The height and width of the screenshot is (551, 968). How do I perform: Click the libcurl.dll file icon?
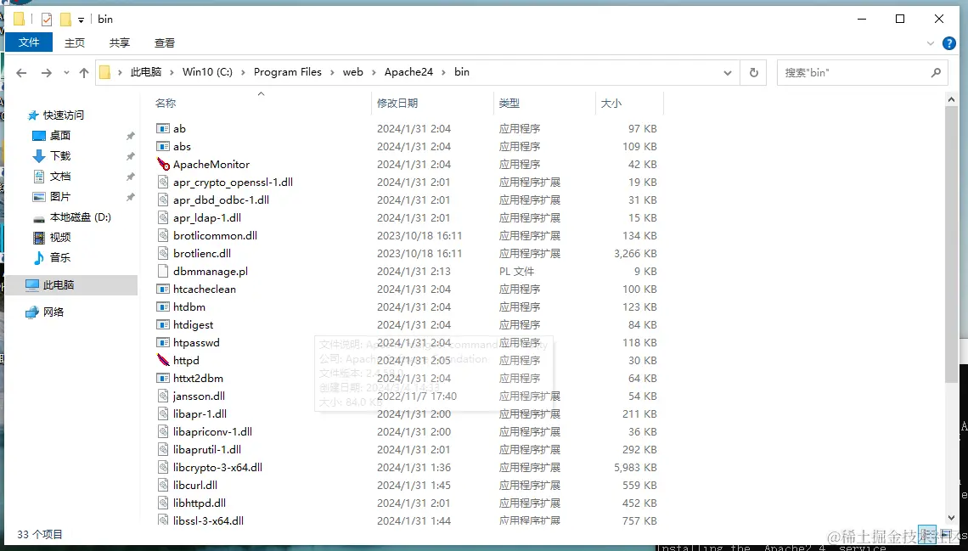163,485
